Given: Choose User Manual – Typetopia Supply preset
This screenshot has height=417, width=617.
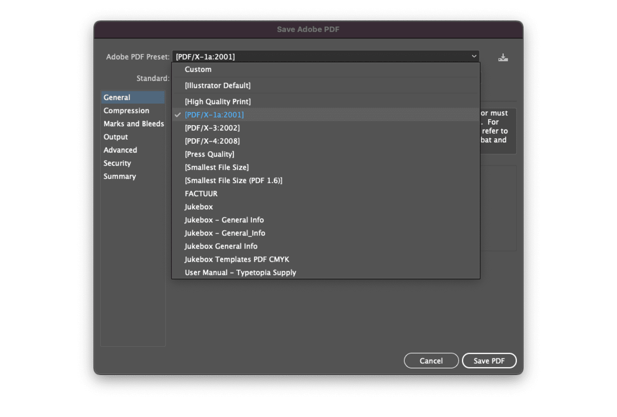Looking at the screenshot, I should 325,272.
